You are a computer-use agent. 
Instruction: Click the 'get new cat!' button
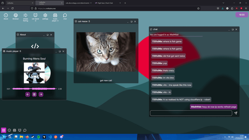pos(106,81)
